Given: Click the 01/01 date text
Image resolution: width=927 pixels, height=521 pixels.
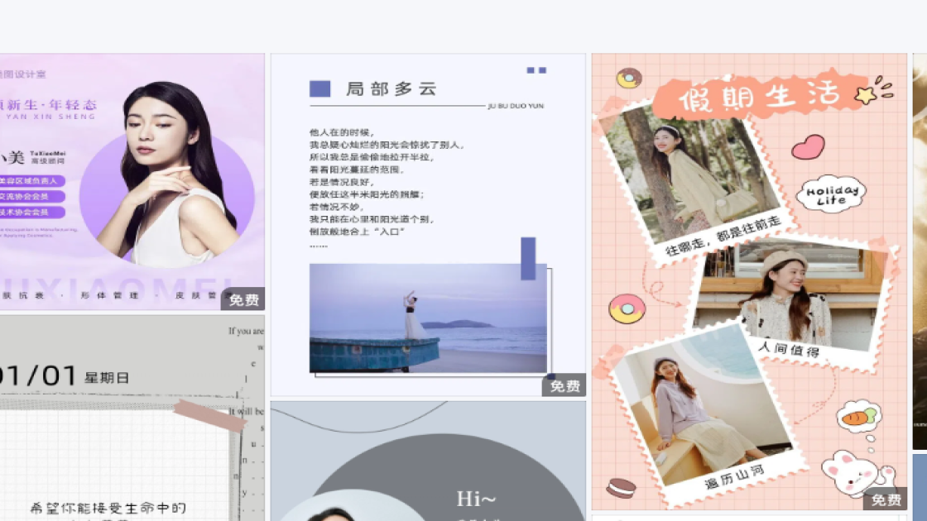Looking at the screenshot, I should click(x=38, y=375).
